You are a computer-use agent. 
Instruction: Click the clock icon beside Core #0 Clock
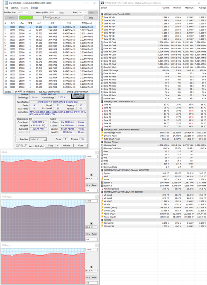point(102,42)
